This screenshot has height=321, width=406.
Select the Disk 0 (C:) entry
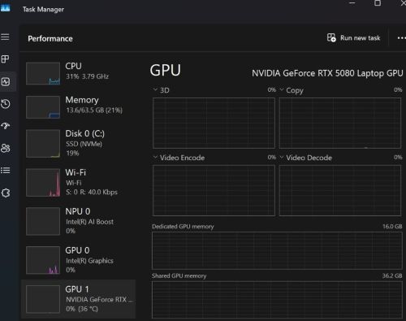(x=79, y=143)
